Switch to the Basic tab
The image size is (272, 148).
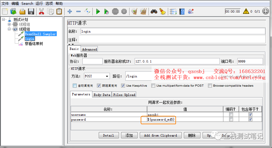click(x=74, y=49)
